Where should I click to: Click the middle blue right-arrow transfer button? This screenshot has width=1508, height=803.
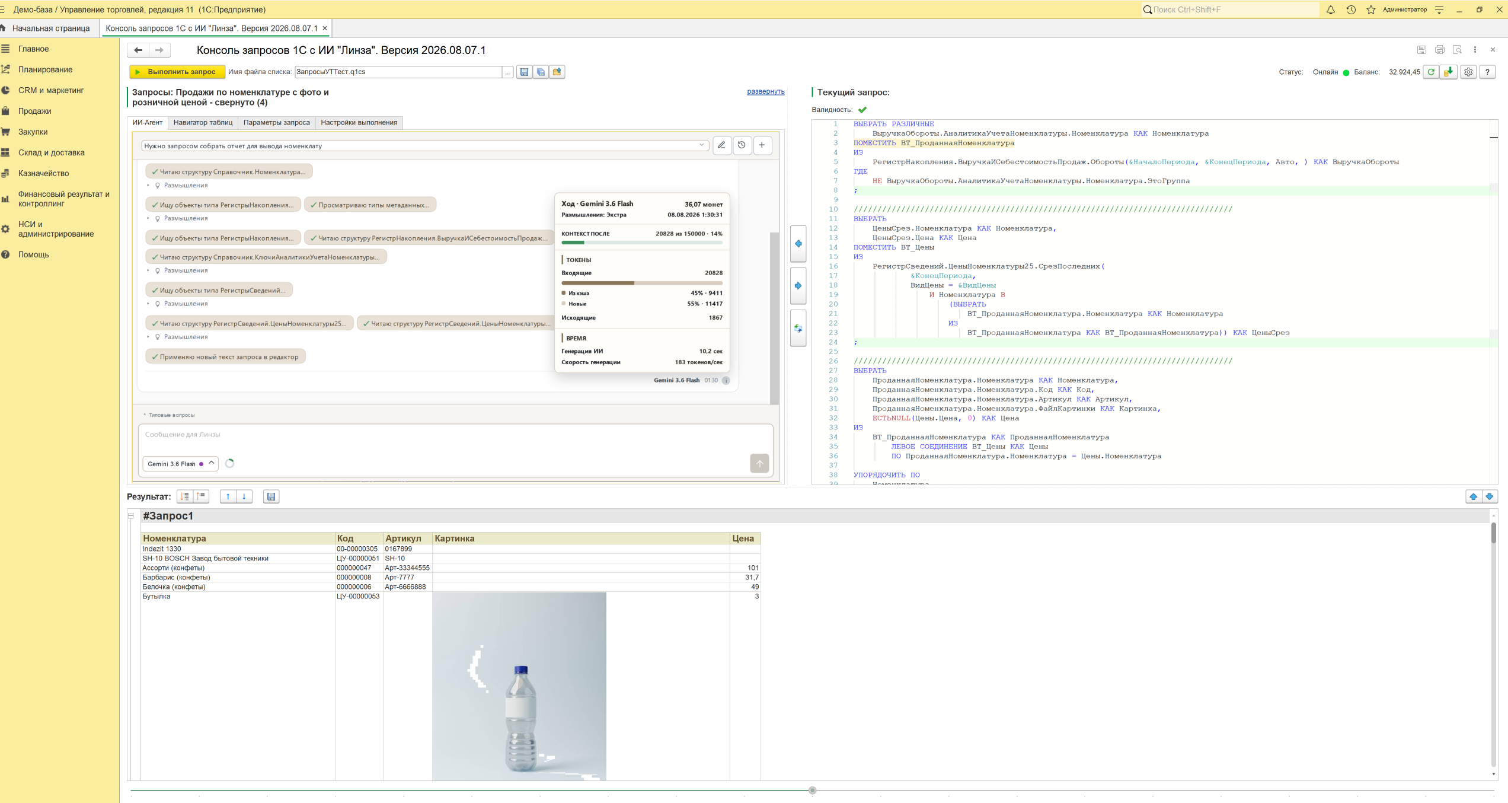pyautogui.click(x=798, y=286)
